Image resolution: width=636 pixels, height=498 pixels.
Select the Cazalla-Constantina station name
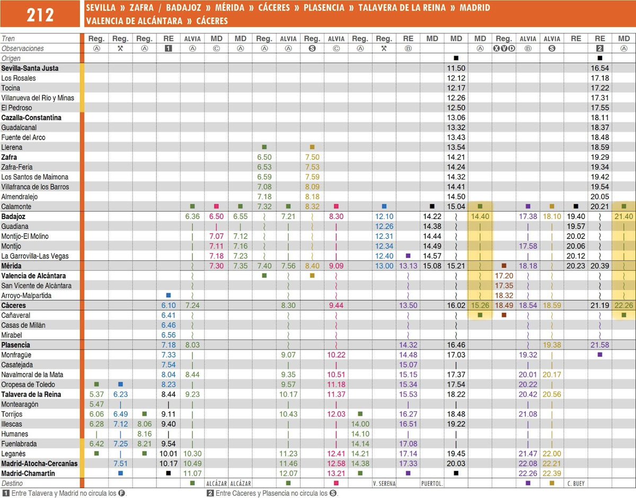(31, 117)
